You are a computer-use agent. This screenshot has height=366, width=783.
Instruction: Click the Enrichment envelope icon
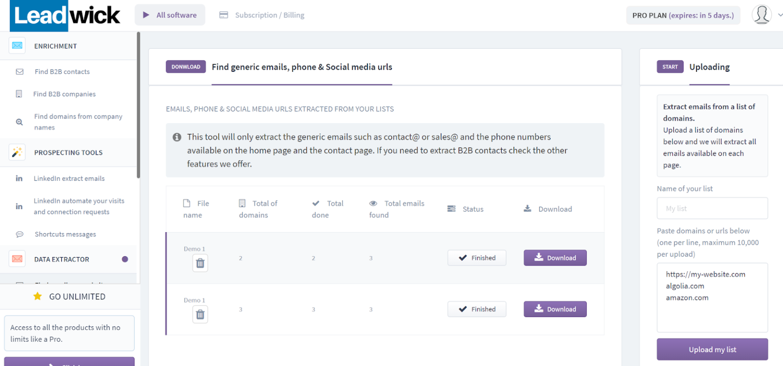pos(17,46)
